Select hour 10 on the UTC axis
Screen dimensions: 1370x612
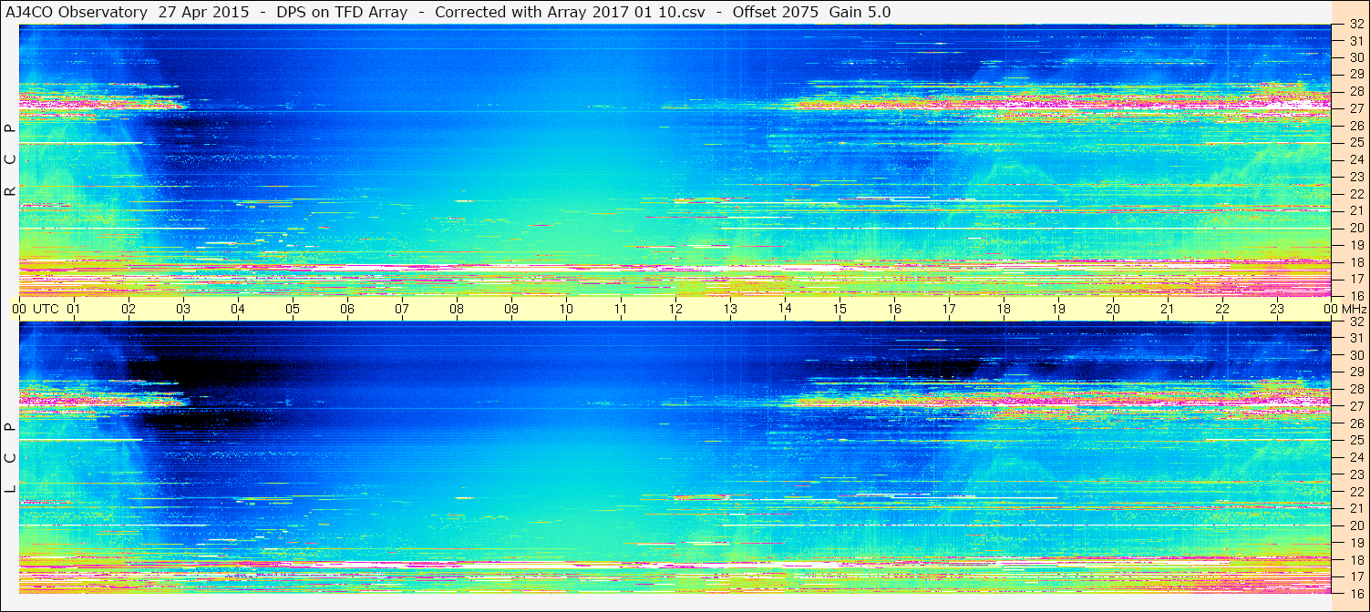566,309
